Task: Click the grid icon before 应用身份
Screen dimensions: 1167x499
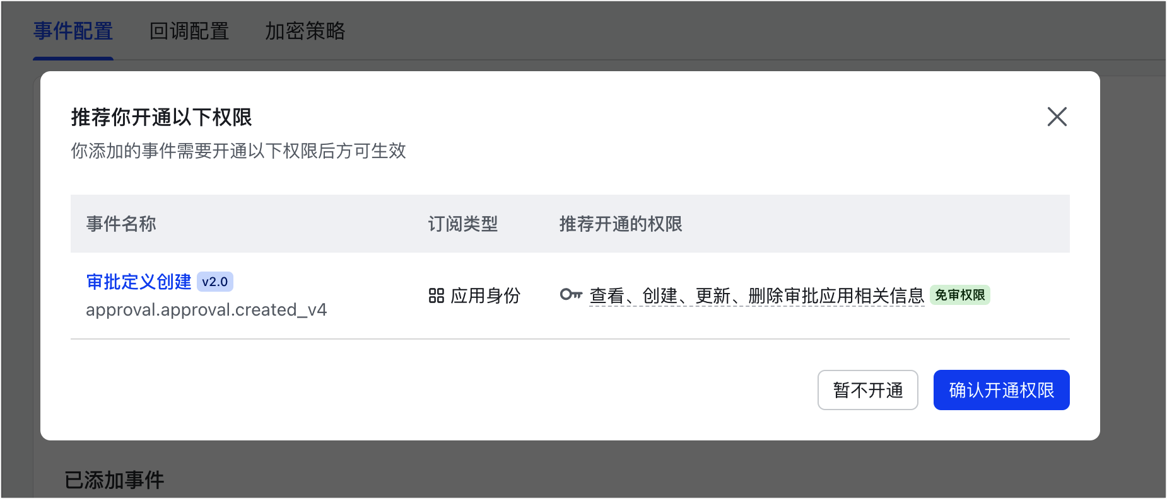Action: 436,295
